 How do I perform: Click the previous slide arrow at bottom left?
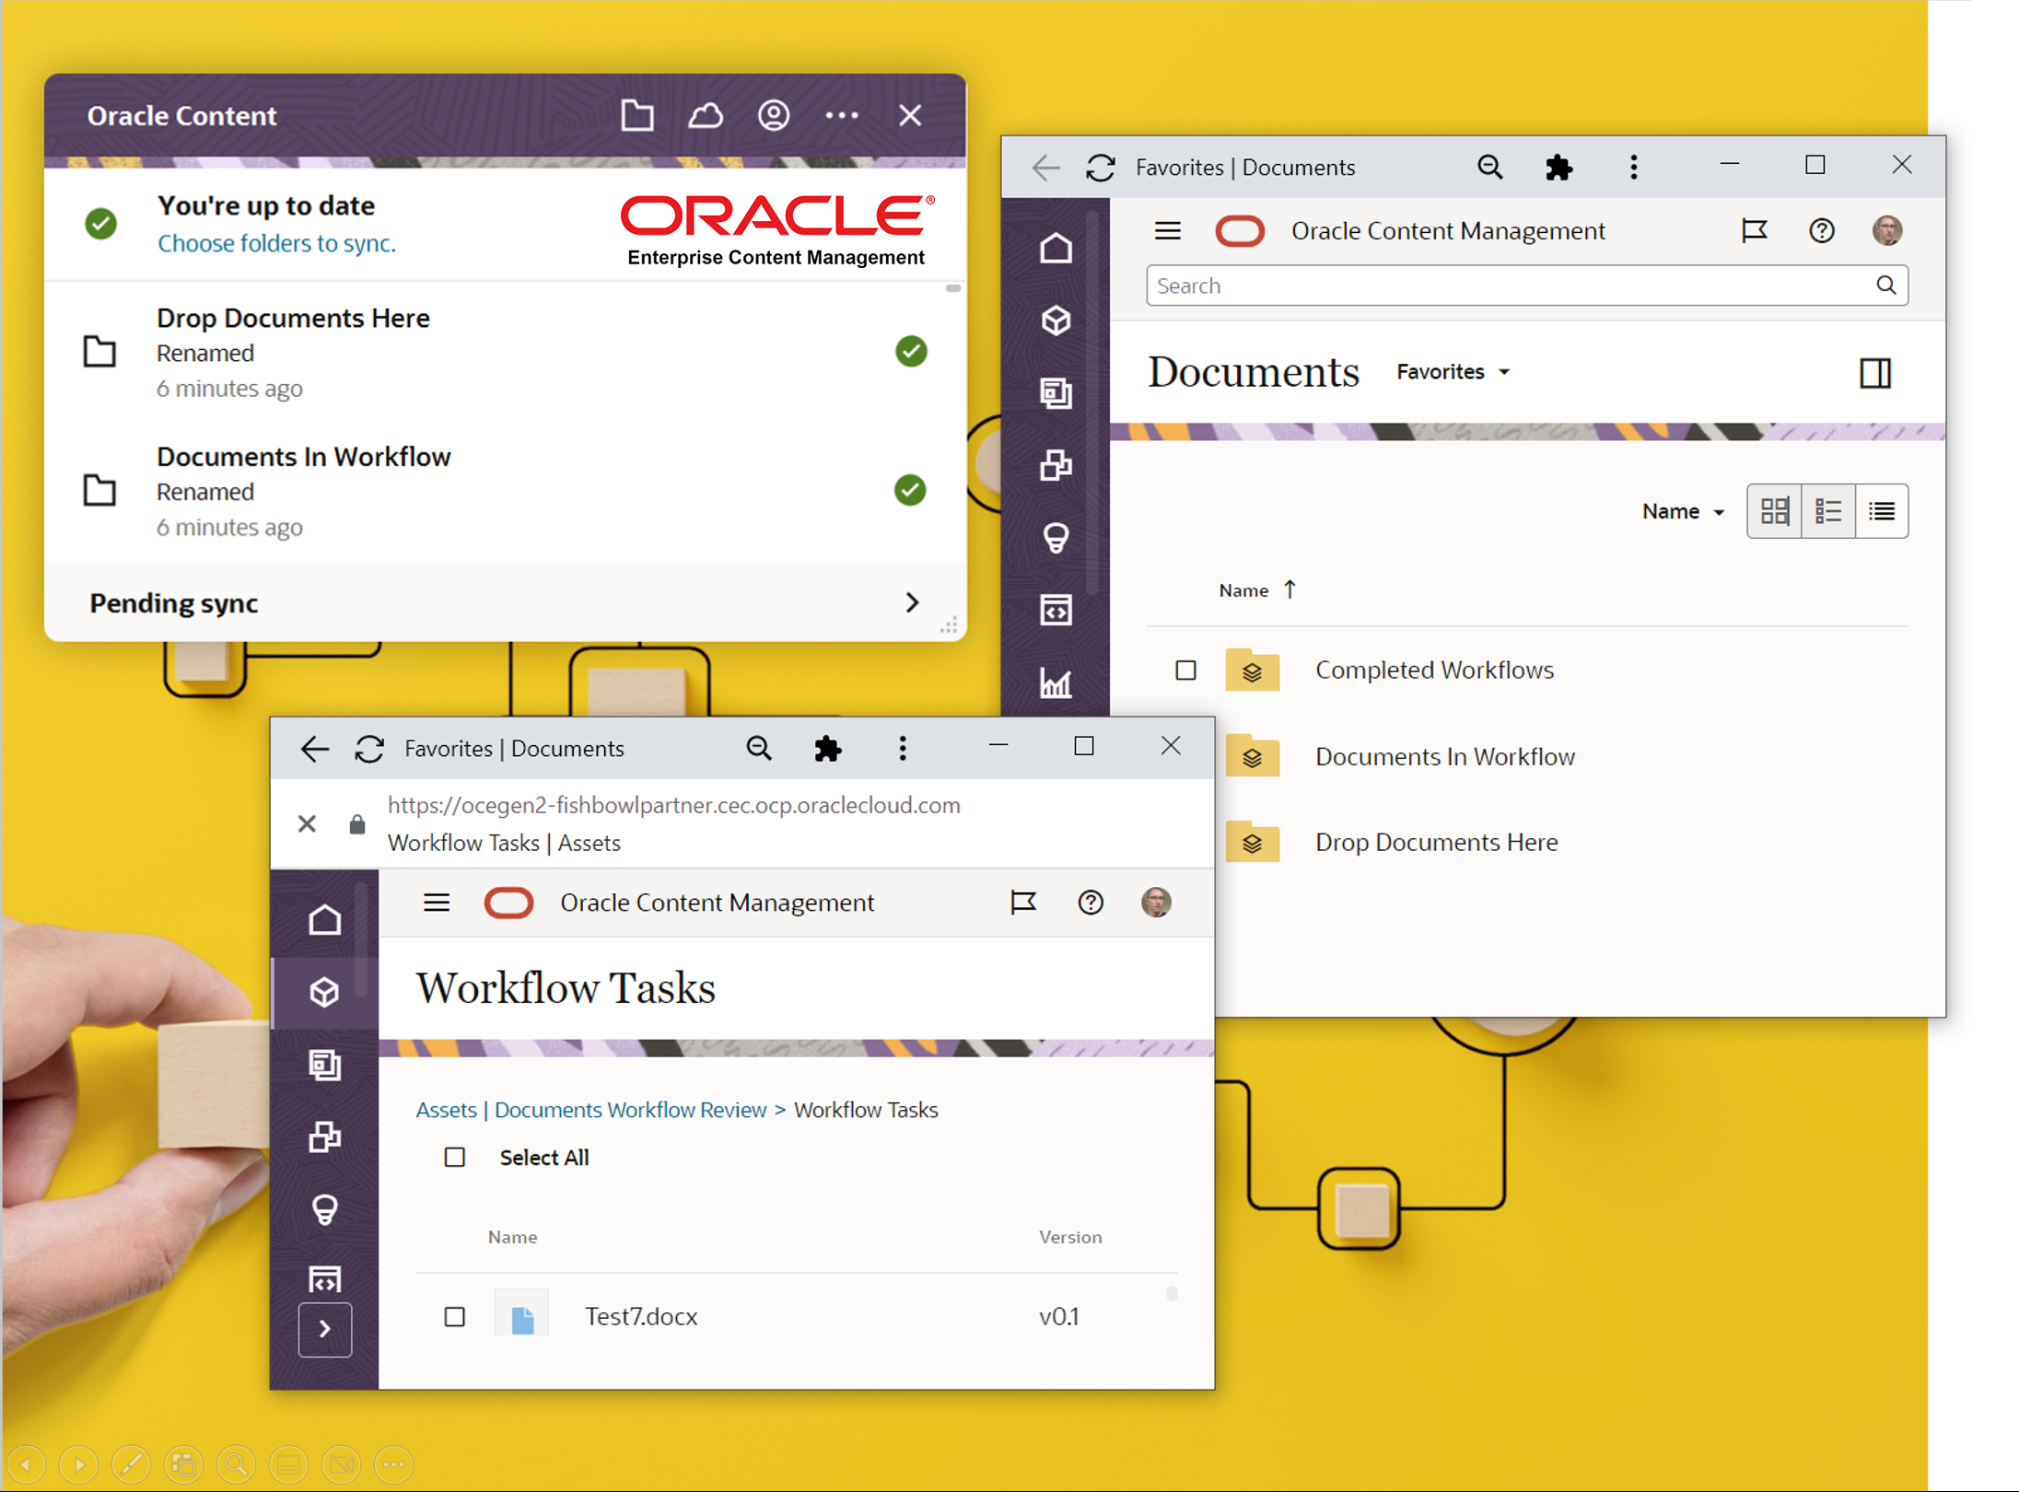26,1464
